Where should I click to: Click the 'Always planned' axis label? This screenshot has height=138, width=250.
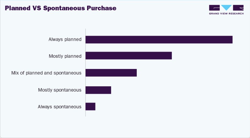tap(65, 39)
